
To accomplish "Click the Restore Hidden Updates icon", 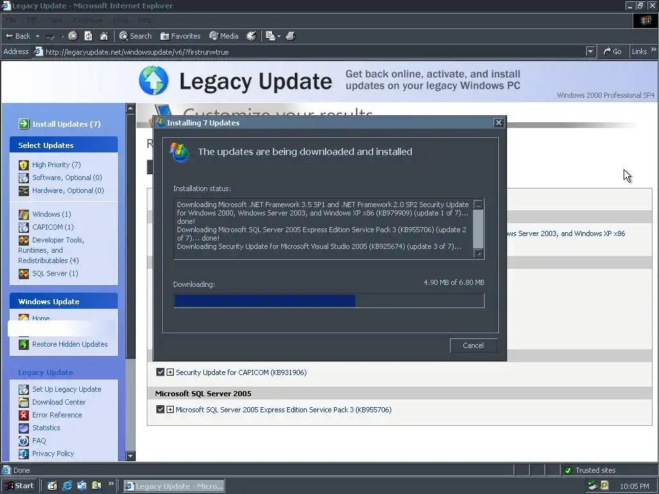I will [x=24, y=345].
